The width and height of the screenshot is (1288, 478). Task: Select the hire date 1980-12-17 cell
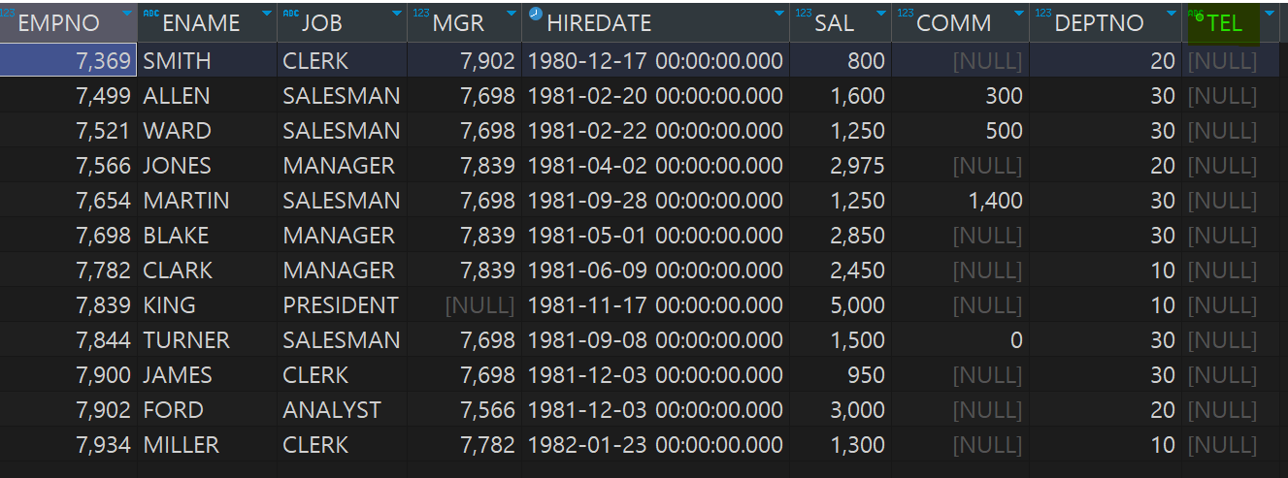click(656, 61)
